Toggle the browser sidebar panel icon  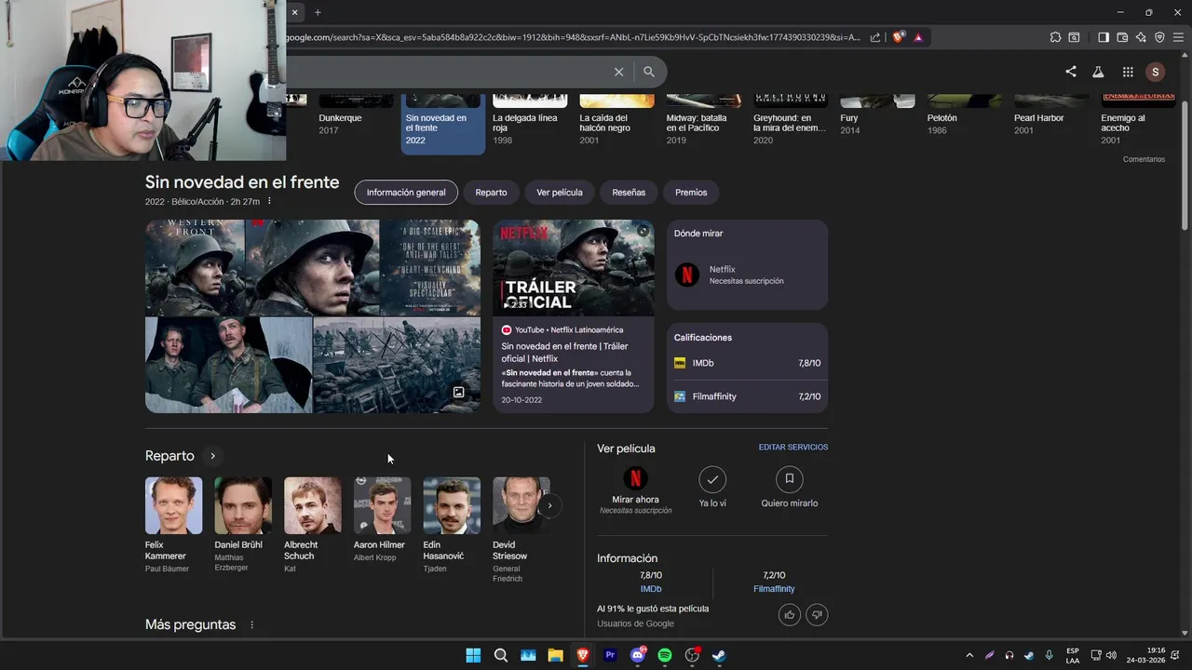tap(1104, 37)
